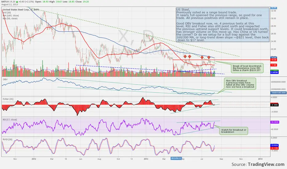Image resolution: width=287 pixels, height=169 pixels.
Task: Select the MA (160, close) indicator label
Action: (x=10, y=16)
